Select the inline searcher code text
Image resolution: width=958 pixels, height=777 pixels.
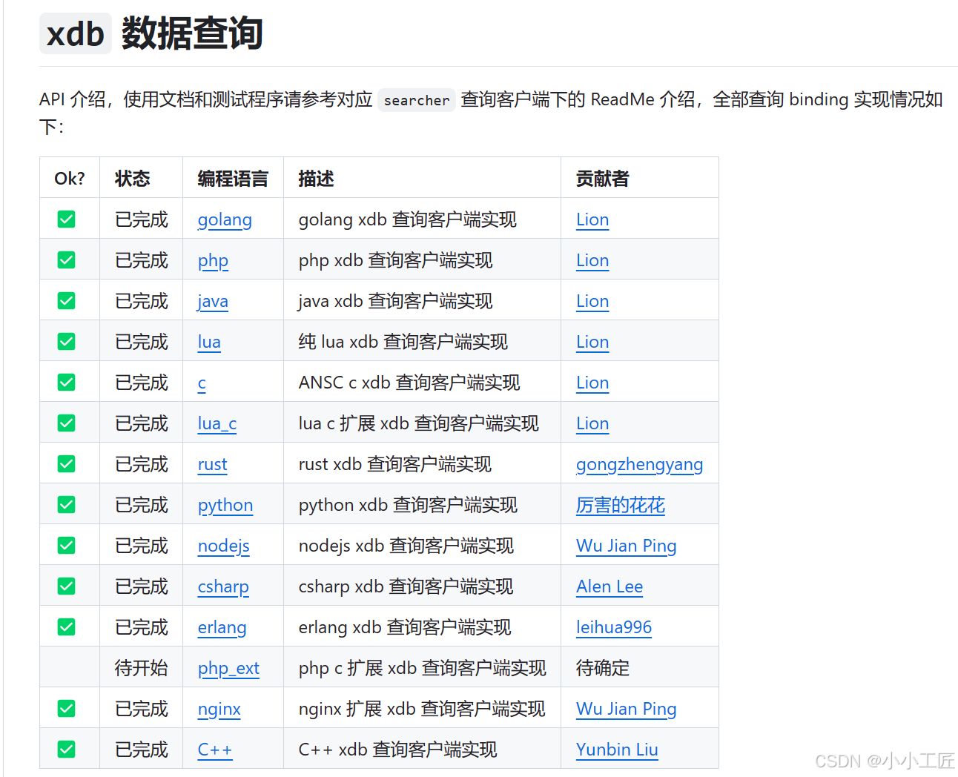(416, 99)
